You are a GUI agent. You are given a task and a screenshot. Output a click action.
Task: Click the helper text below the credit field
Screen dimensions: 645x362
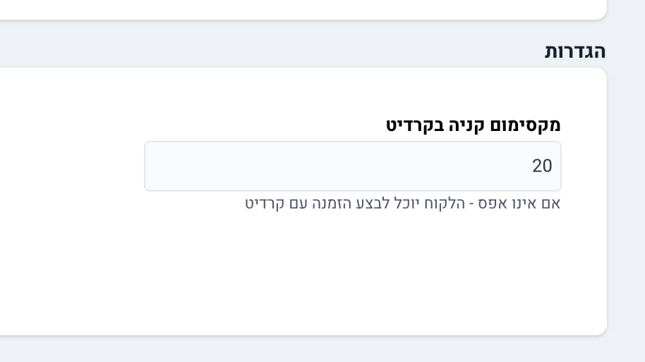[402, 204]
